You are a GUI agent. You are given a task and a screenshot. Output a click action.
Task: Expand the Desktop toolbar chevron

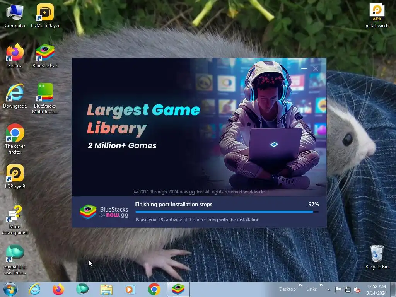tap(300, 285)
